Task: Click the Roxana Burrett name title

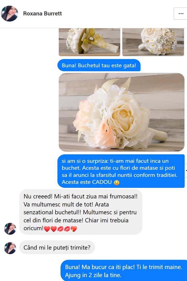Action: pos(42,14)
